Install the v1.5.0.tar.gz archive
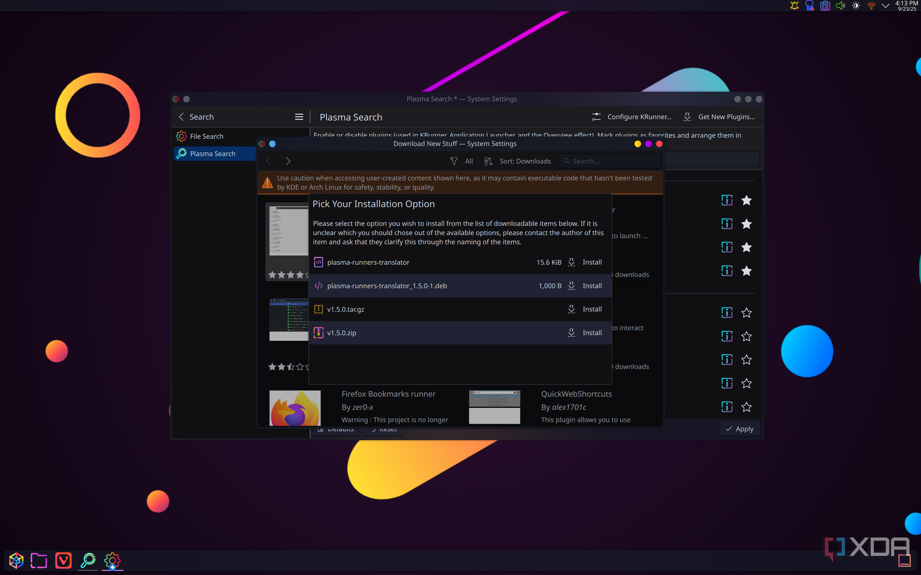921x575 pixels. click(x=585, y=309)
